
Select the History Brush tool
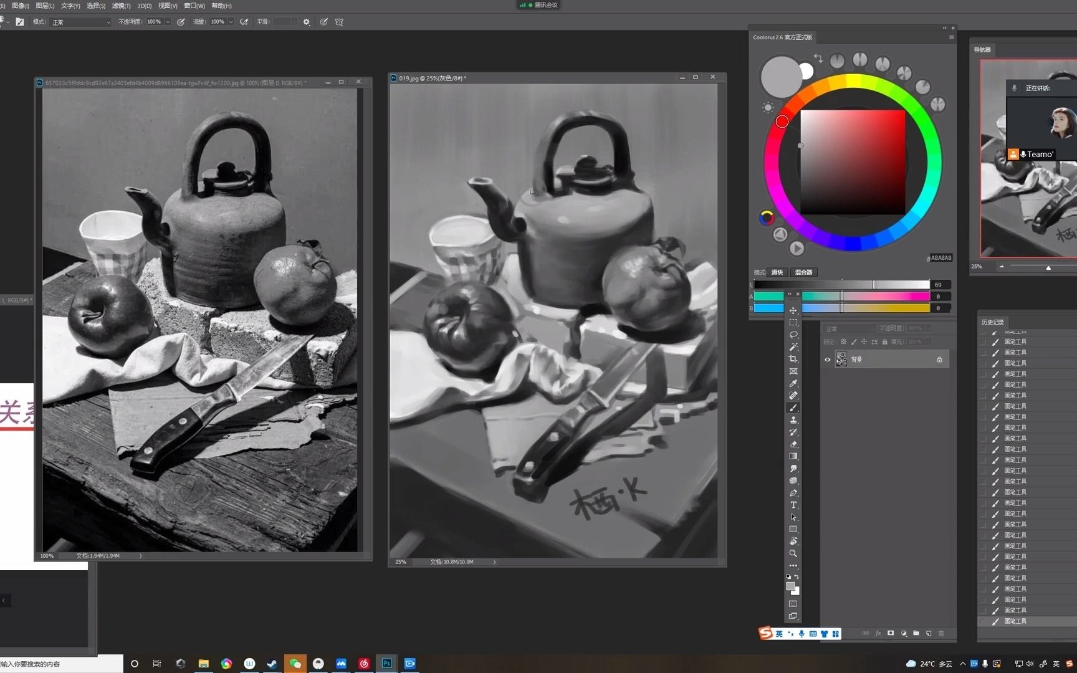pos(793,432)
